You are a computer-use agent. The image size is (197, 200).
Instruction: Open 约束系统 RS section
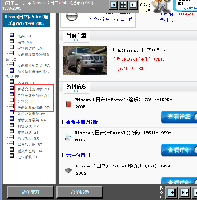click(28, 139)
